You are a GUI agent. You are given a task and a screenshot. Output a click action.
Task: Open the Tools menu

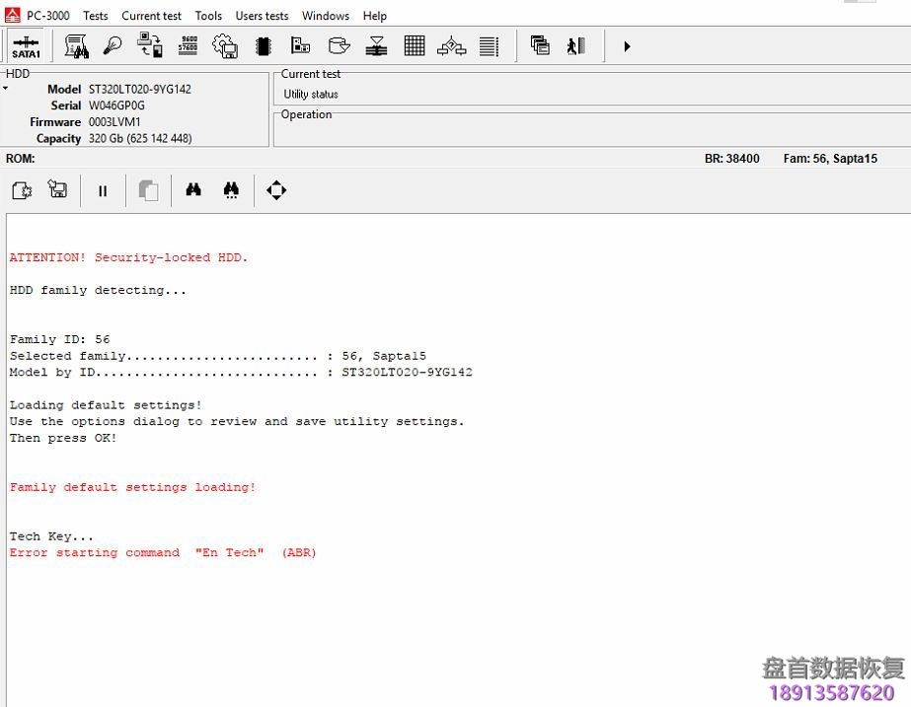tap(207, 15)
